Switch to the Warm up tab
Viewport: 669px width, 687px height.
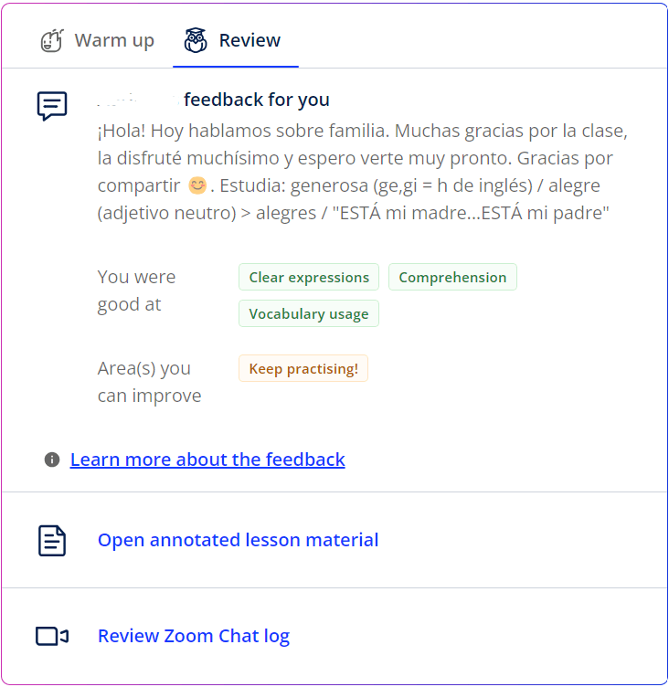point(113,41)
